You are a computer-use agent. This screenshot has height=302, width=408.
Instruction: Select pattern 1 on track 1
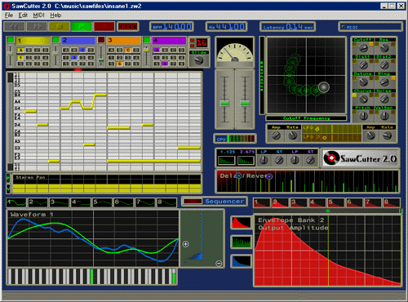pos(20,58)
